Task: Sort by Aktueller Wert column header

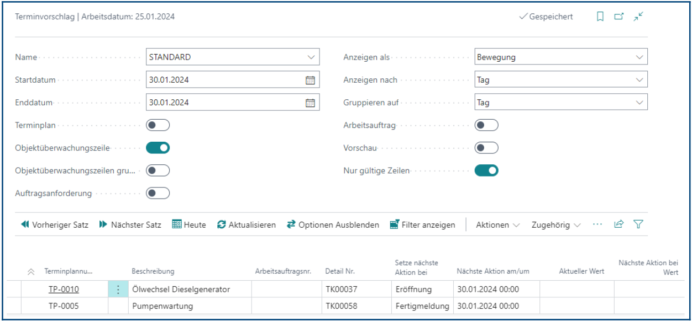Action: pos(581,271)
